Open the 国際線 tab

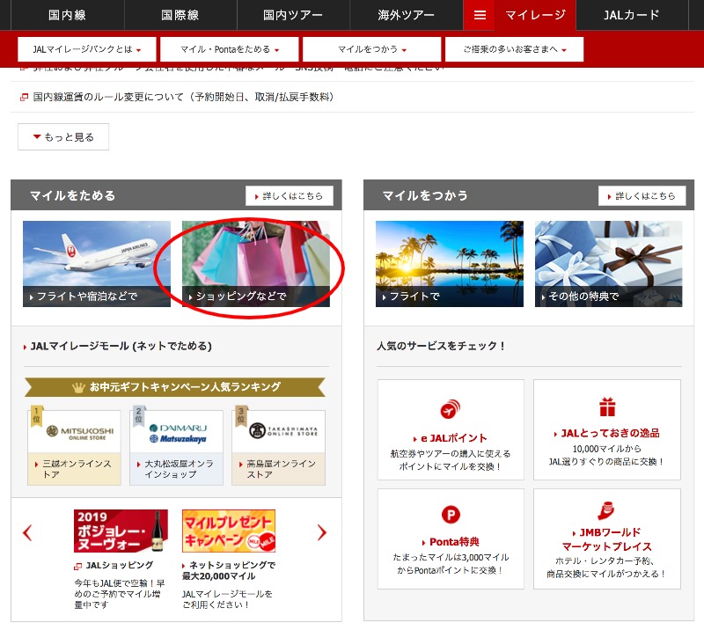(180, 15)
